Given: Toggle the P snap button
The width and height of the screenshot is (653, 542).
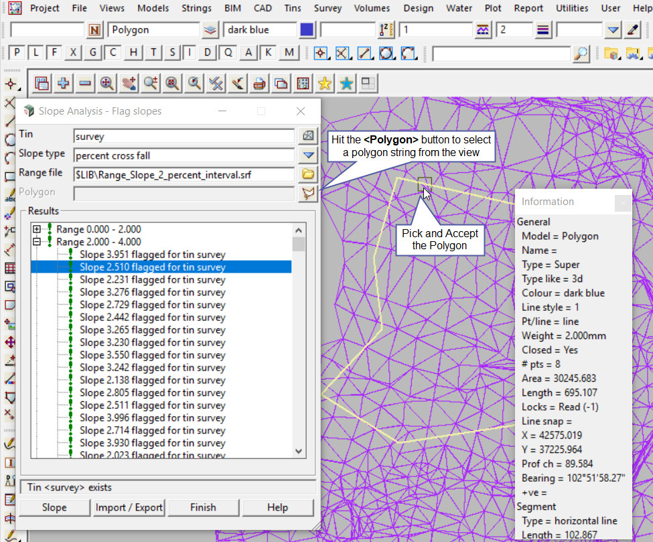Looking at the screenshot, I should (x=17, y=53).
